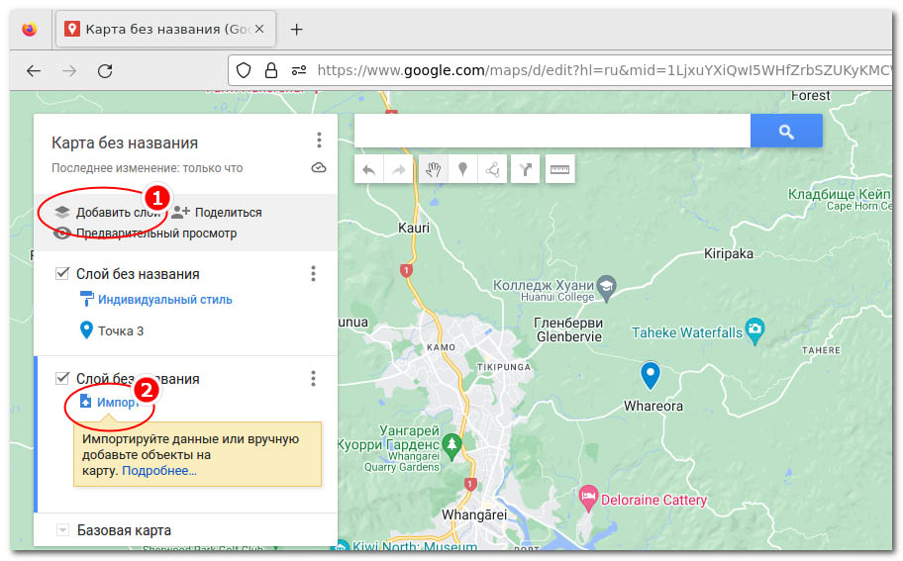Click the blue map marker near Whareora

tap(651, 376)
